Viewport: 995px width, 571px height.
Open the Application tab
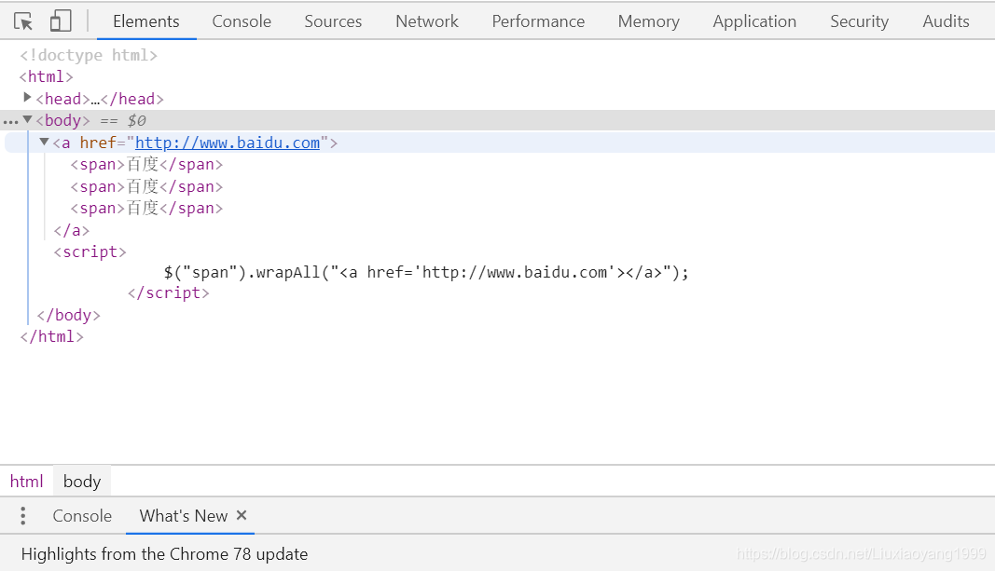point(754,21)
